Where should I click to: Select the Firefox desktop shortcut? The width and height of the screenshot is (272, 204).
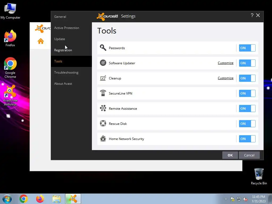(10, 38)
